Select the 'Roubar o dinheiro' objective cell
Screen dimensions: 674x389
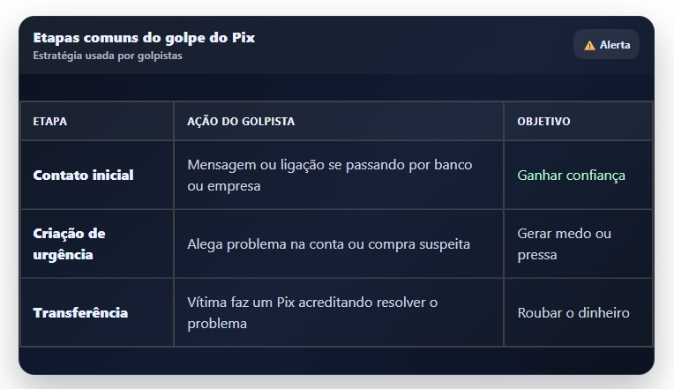[573, 313]
